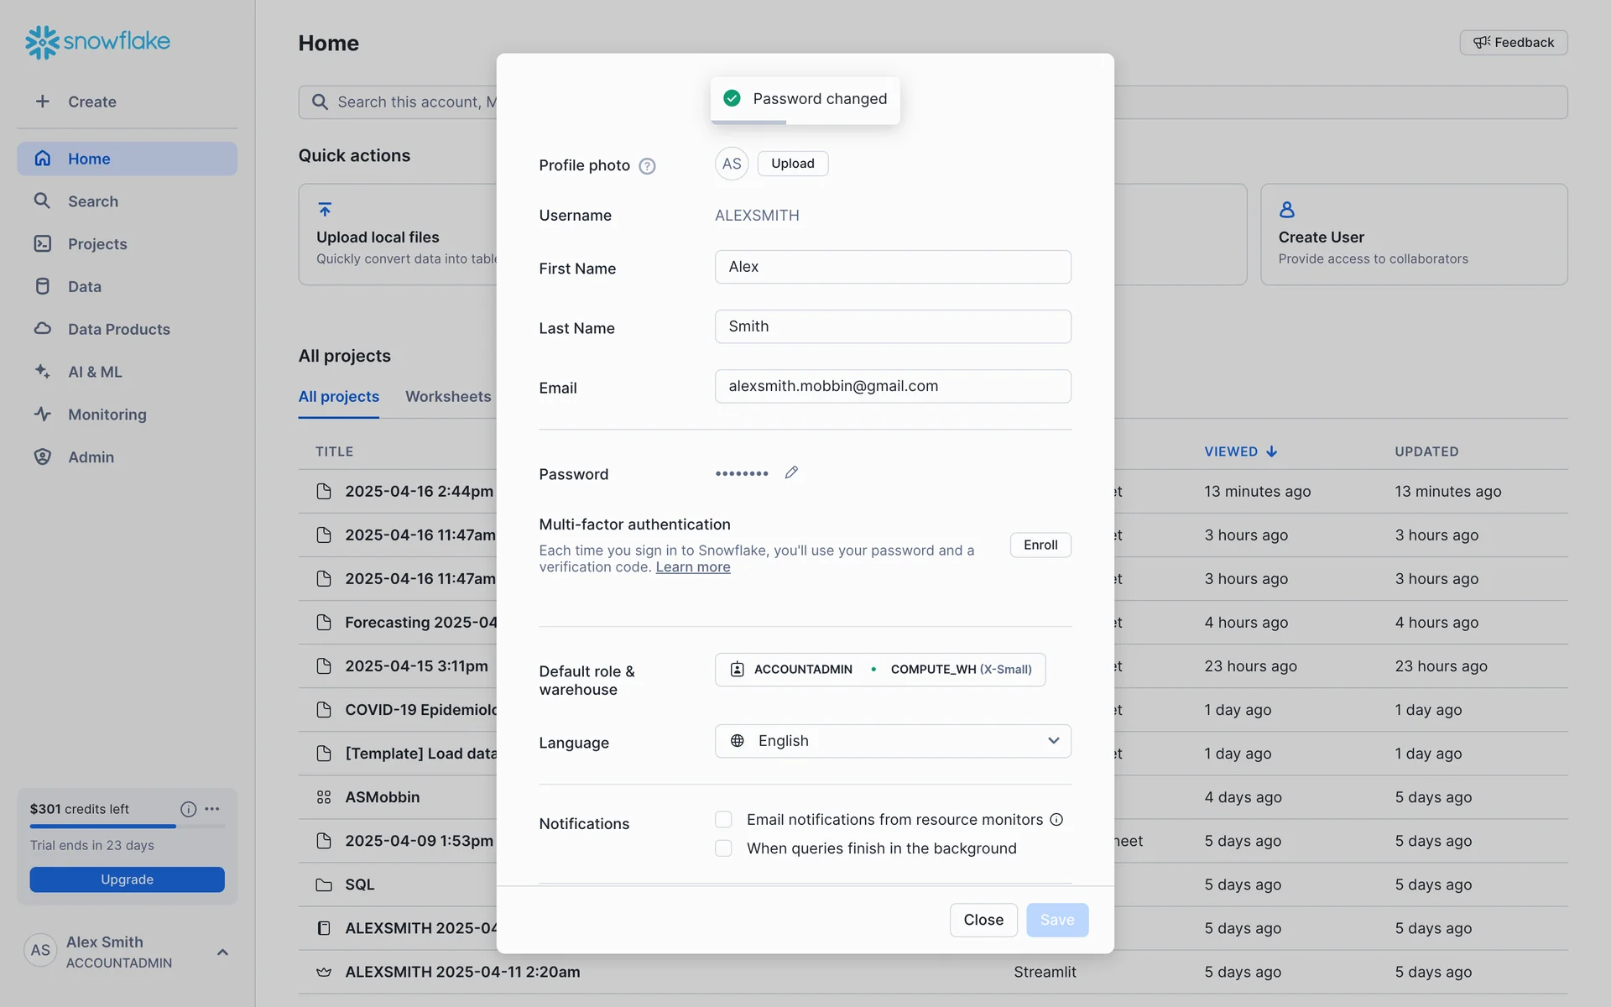Click the credits usage progress bar
The width and height of the screenshot is (1611, 1007).
(x=126, y=827)
